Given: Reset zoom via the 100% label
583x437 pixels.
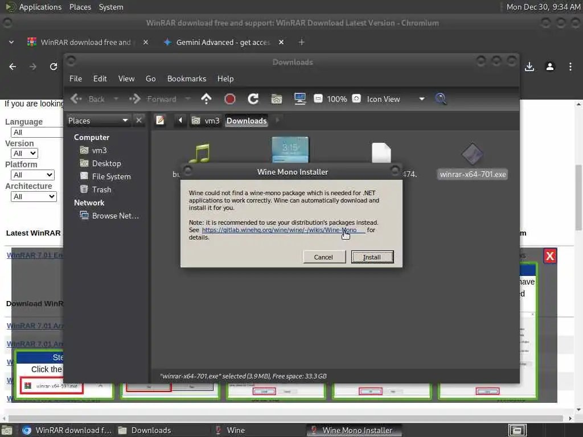Looking at the screenshot, I should pyautogui.click(x=337, y=99).
